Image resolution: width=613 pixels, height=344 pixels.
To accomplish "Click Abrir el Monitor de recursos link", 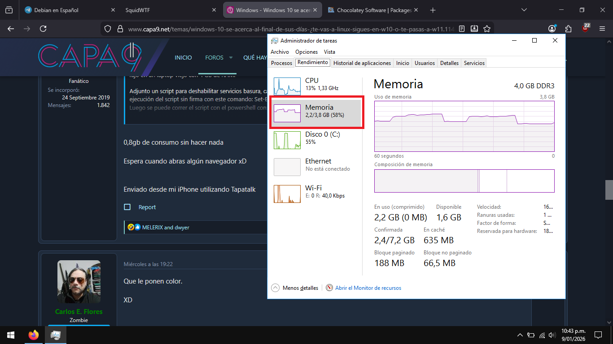I will pyautogui.click(x=368, y=288).
